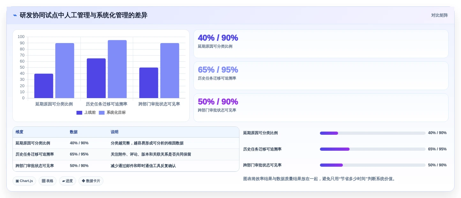This screenshot has height=198, width=461.
Task: Click the Chart.js tag chip
Action: 24,181
